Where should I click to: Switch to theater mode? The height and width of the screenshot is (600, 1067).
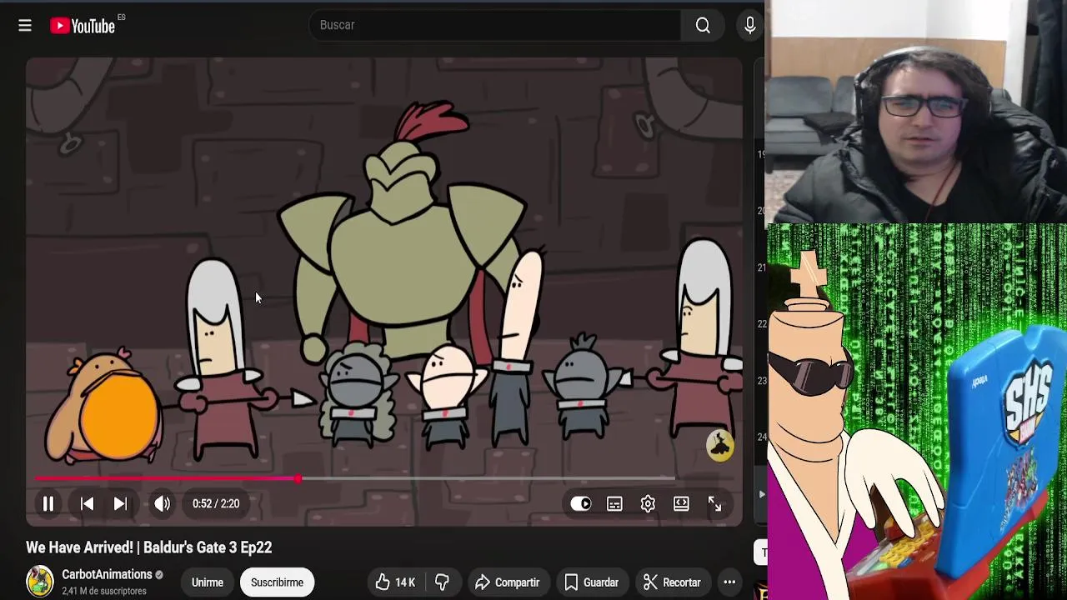click(x=681, y=503)
